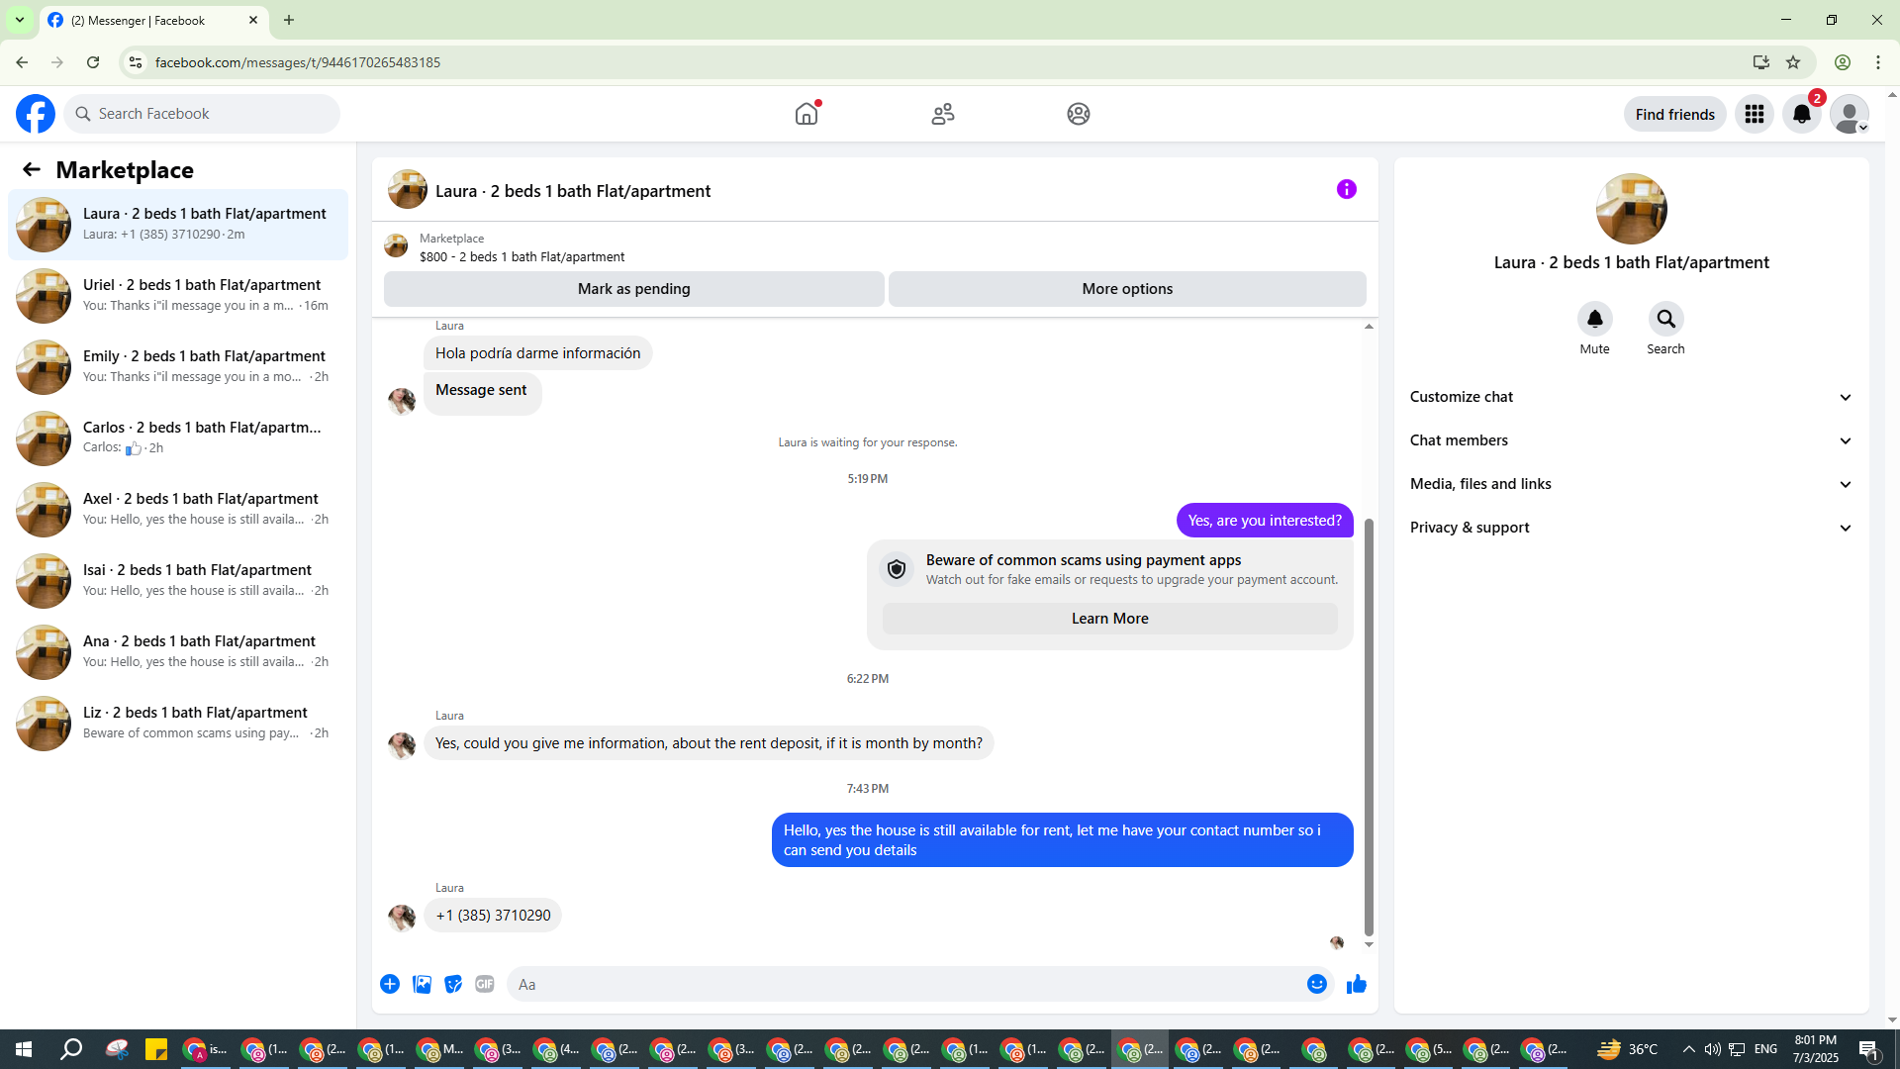The width and height of the screenshot is (1900, 1069).
Task: Open Uriel's conversation in the Marketplace list
Action: [178, 295]
